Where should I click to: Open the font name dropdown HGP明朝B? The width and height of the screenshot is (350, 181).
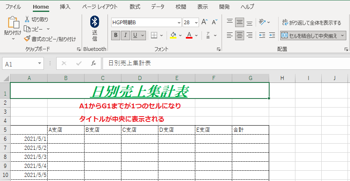[x=179, y=23]
